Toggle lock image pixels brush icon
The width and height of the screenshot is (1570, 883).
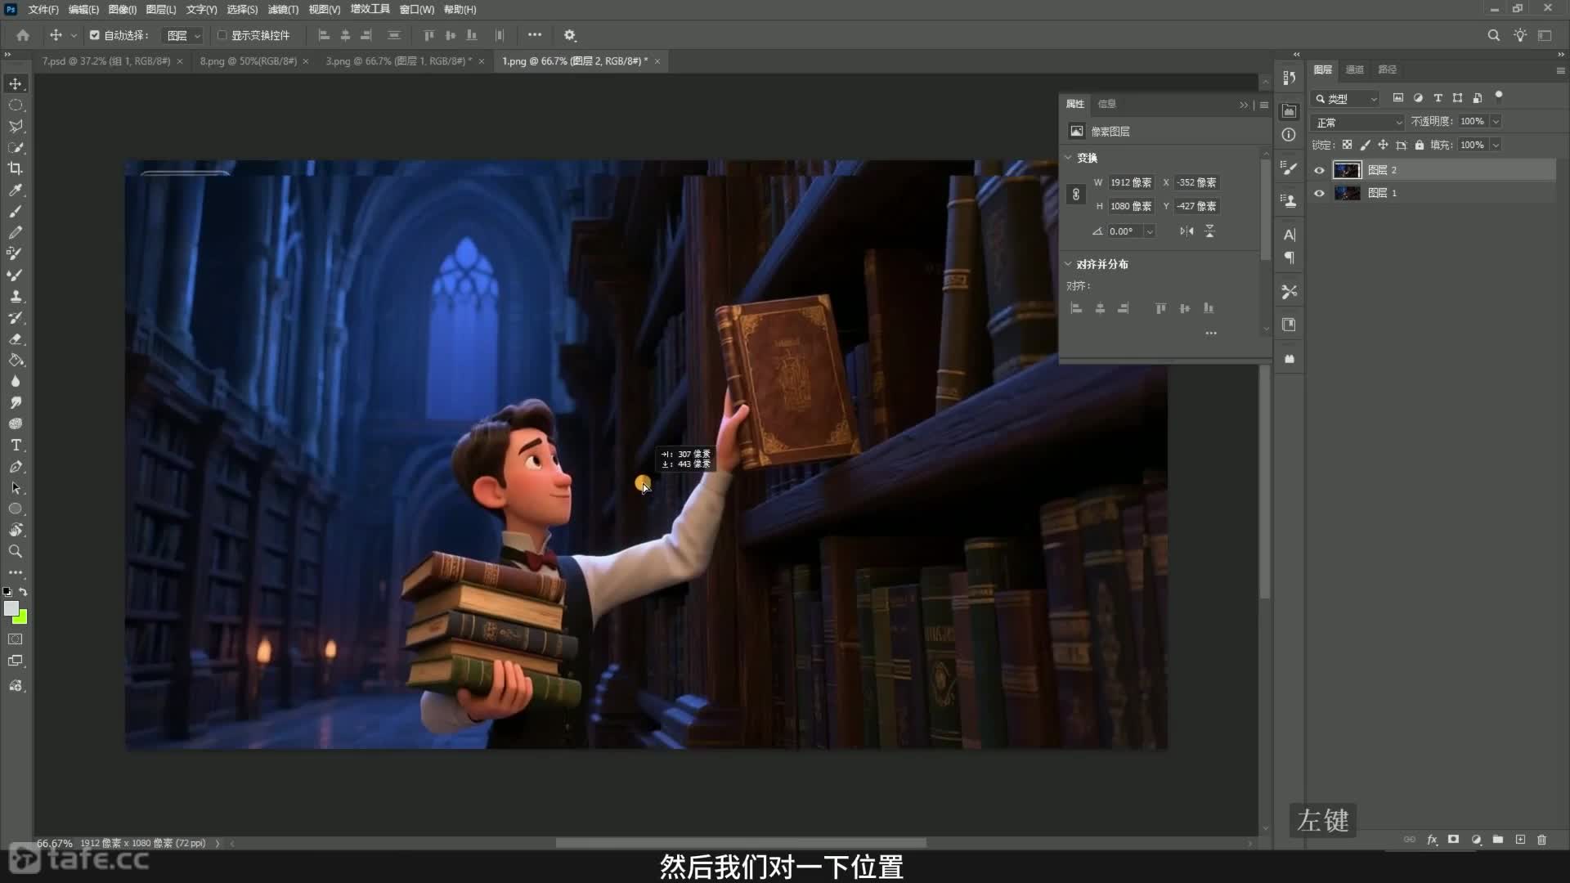pyautogui.click(x=1365, y=145)
